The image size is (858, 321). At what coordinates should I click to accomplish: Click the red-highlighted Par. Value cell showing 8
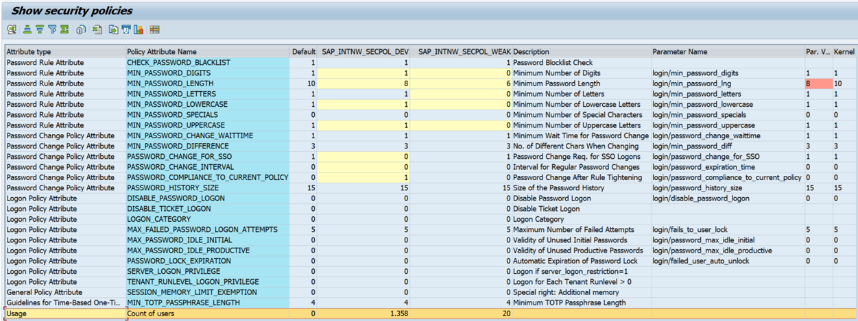tap(817, 84)
